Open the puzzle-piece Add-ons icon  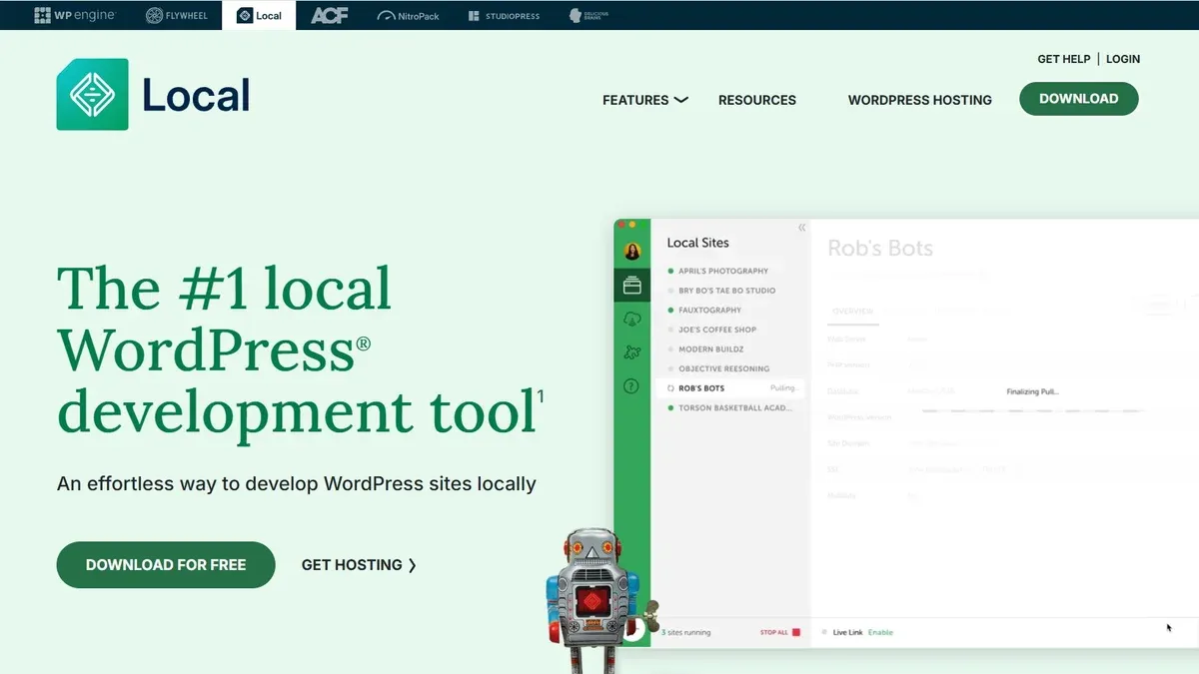tap(631, 352)
